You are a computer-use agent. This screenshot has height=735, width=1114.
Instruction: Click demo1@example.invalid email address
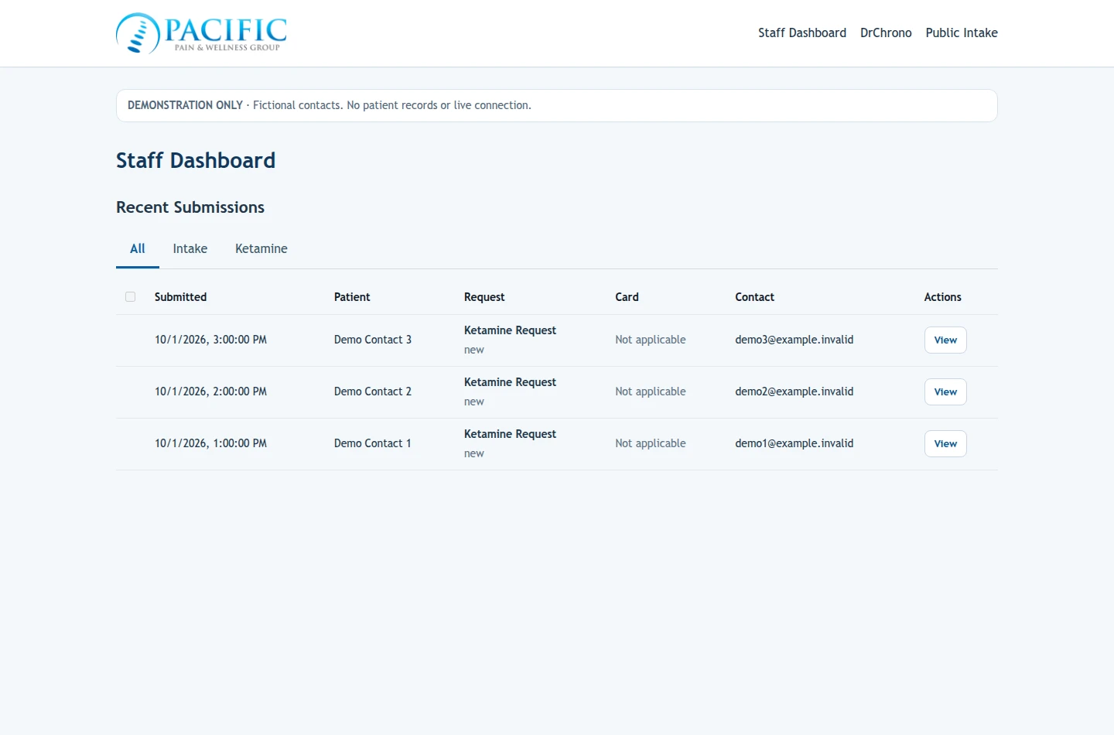[x=794, y=443]
